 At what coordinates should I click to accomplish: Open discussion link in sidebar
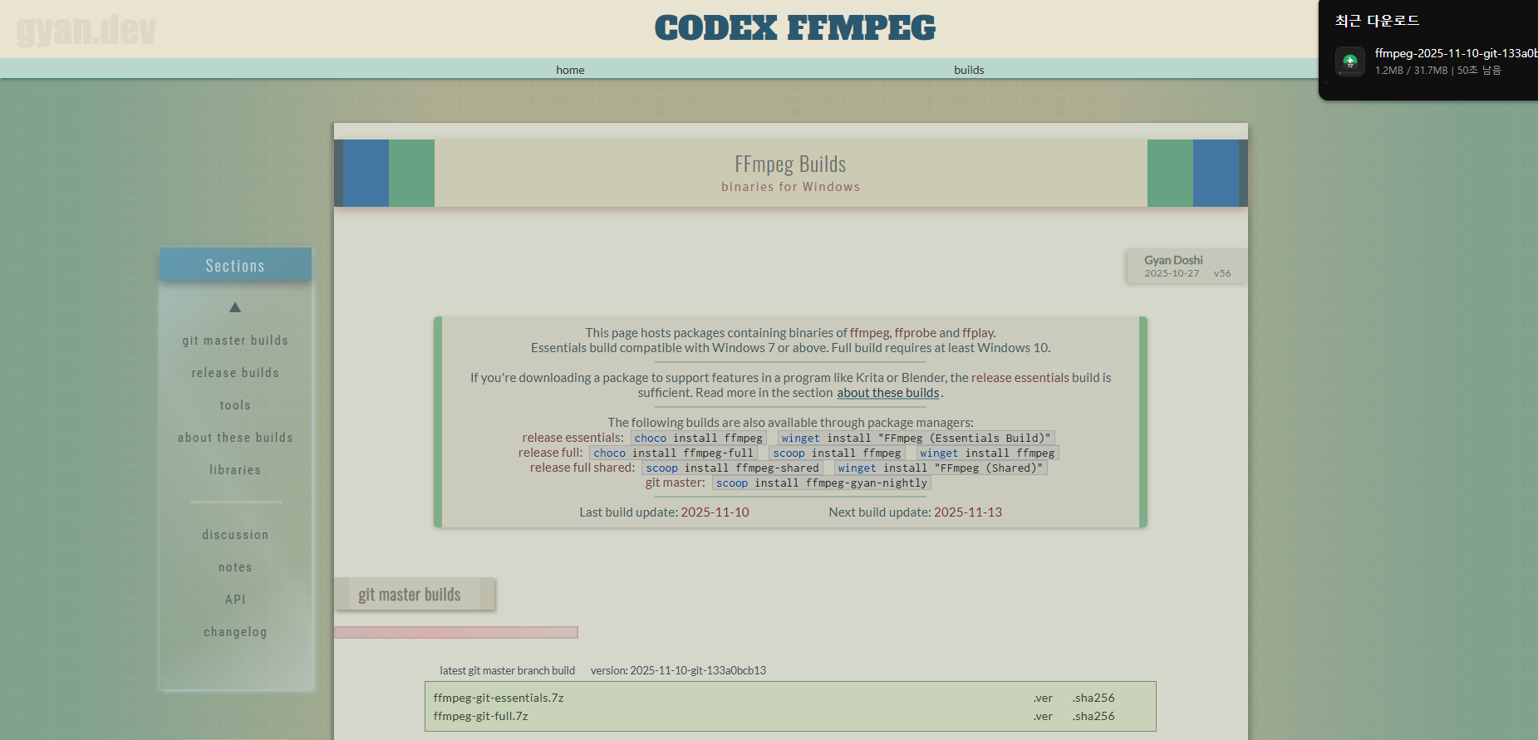(235, 535)
